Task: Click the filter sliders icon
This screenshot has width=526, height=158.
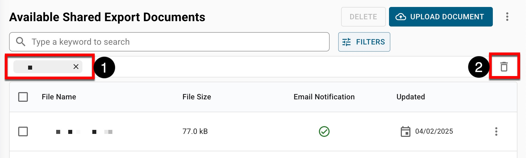Action: [x=346, y=42]
